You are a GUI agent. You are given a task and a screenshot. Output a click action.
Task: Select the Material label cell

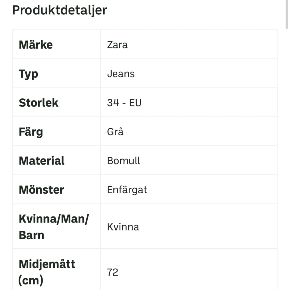[x=56, y=160]
